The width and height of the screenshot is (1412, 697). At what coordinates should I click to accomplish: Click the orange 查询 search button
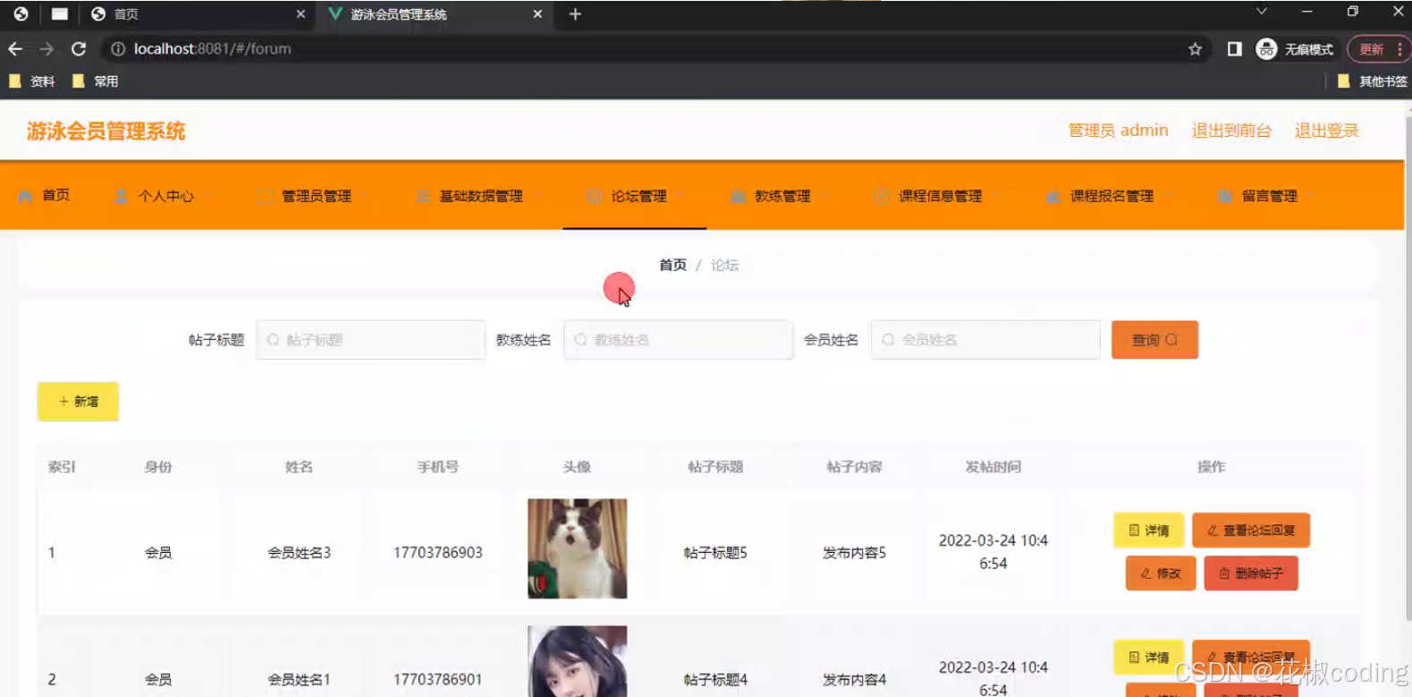coord(1154,340)
